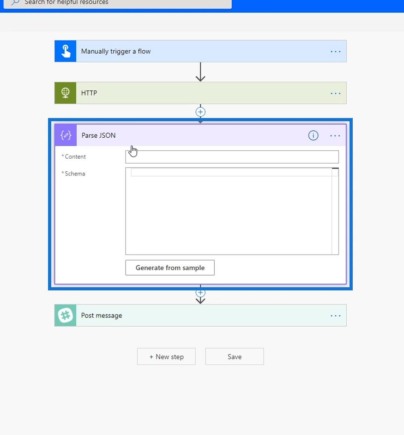Click the Manually trigger a flow icon

point(65,51)
